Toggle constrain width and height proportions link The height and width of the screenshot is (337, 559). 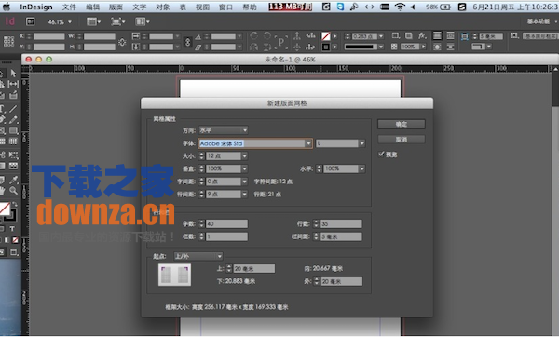(x=122, y=42)
